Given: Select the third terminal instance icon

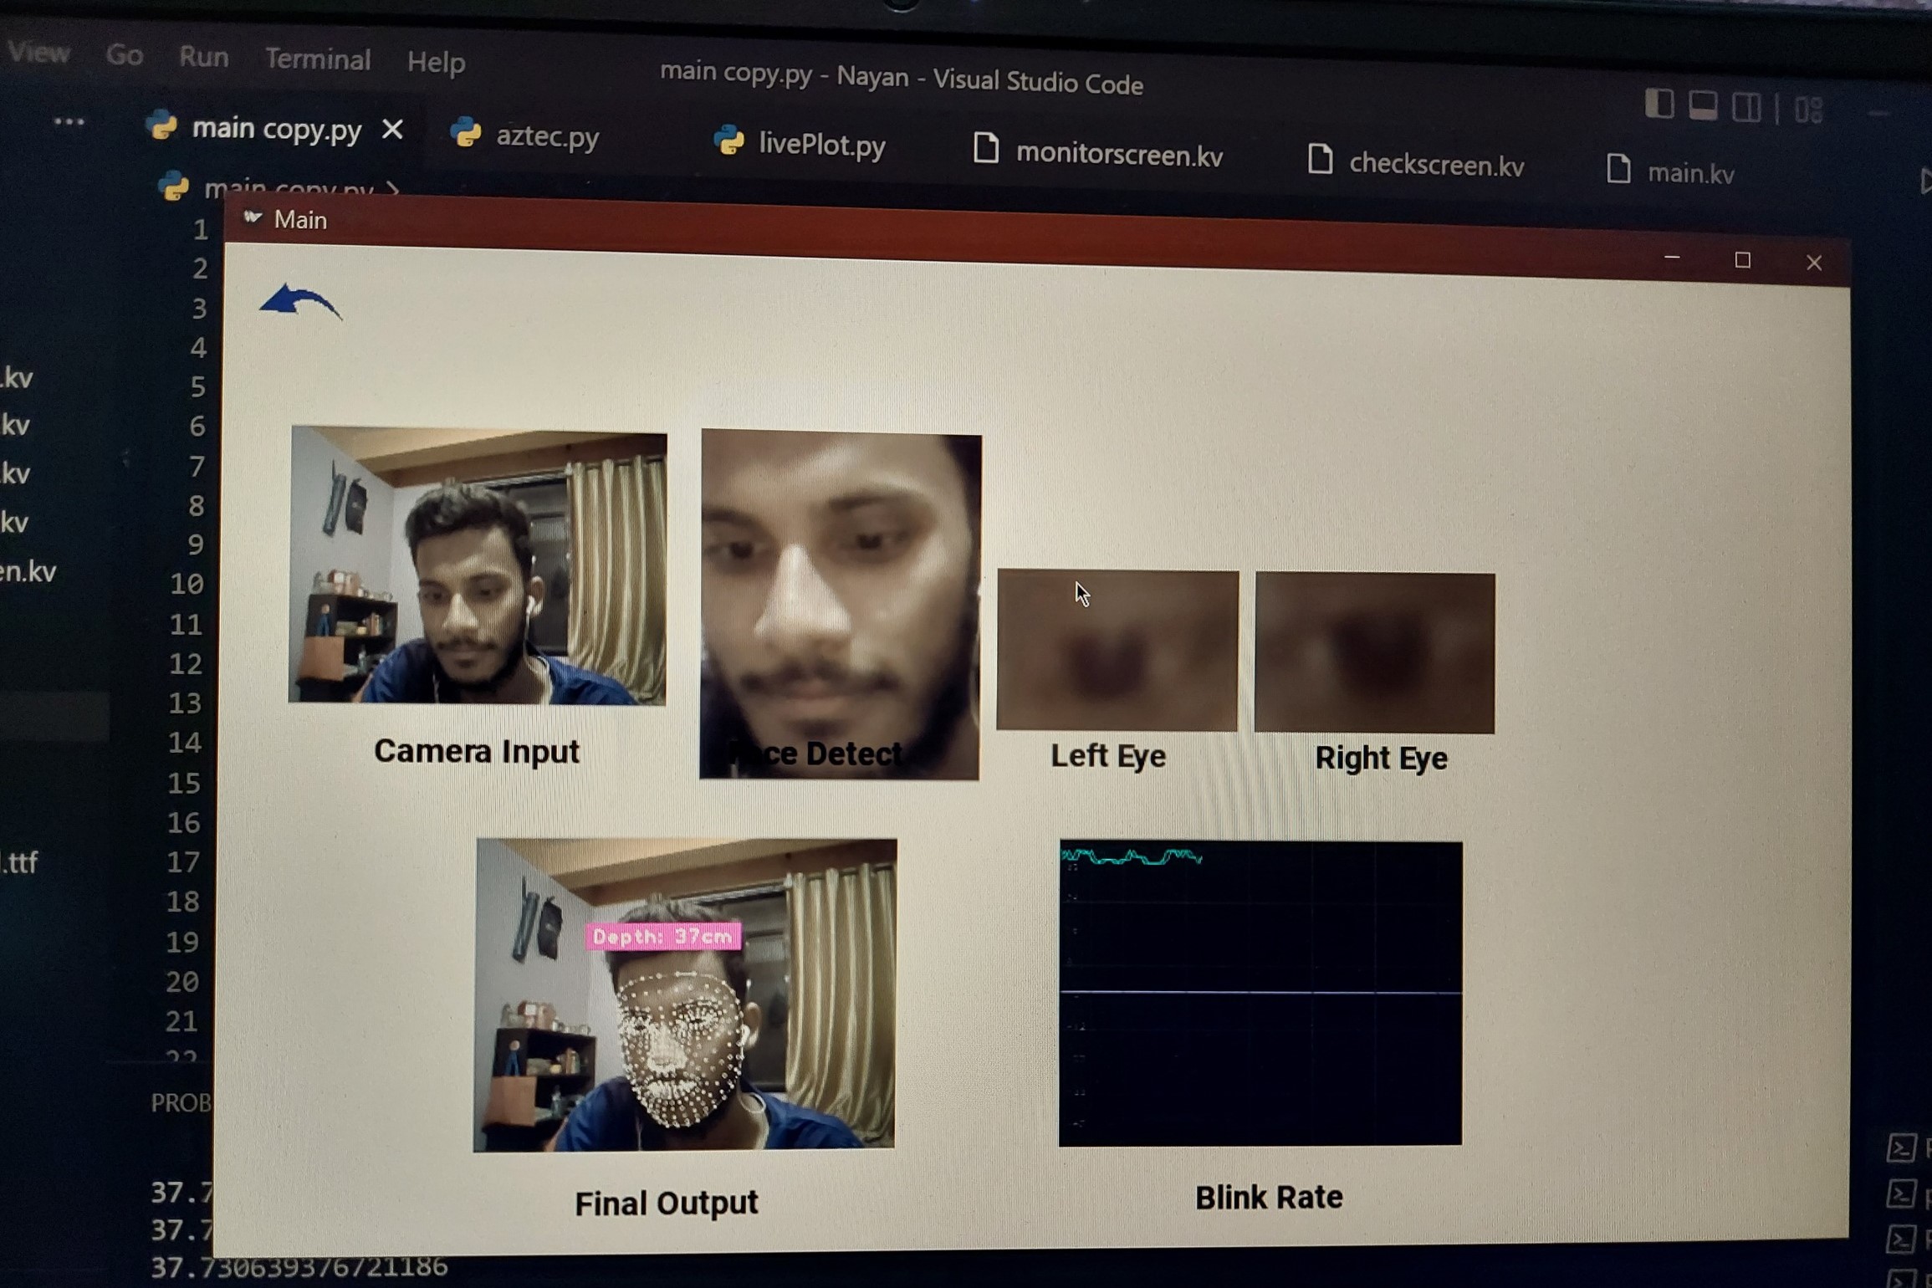Looking at the screenshot, I should pos(1901,1239).
